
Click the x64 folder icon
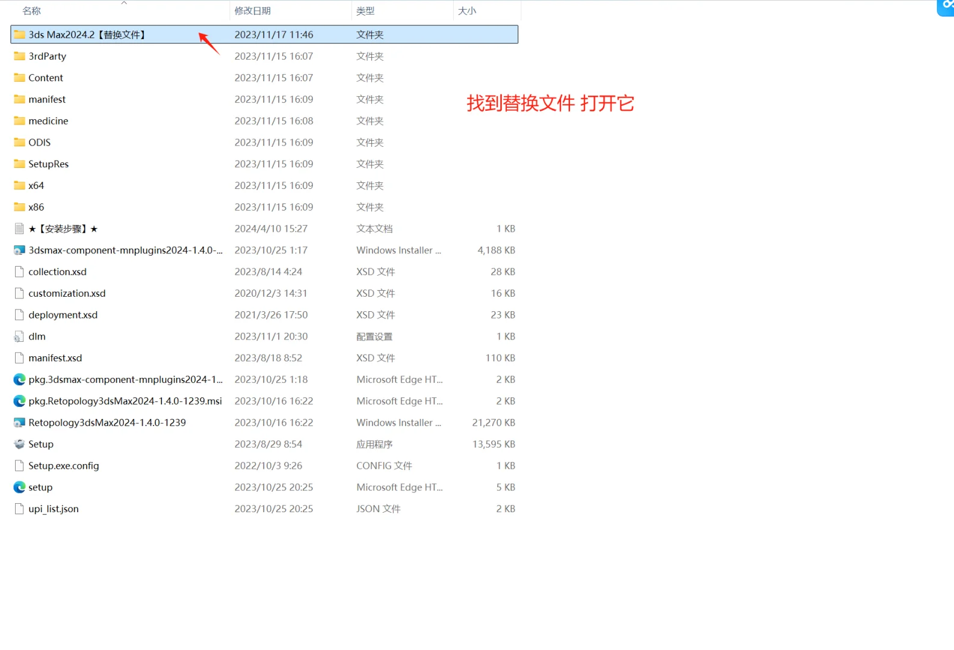click(x=19, y=185)
